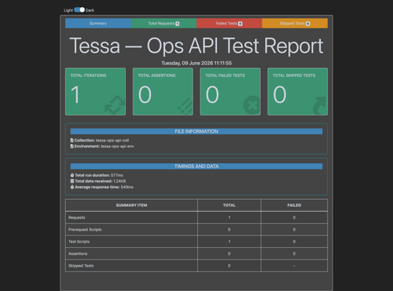Click the Average response time stopwatch icon
The image size is (393, 291).
click(72, 187)
